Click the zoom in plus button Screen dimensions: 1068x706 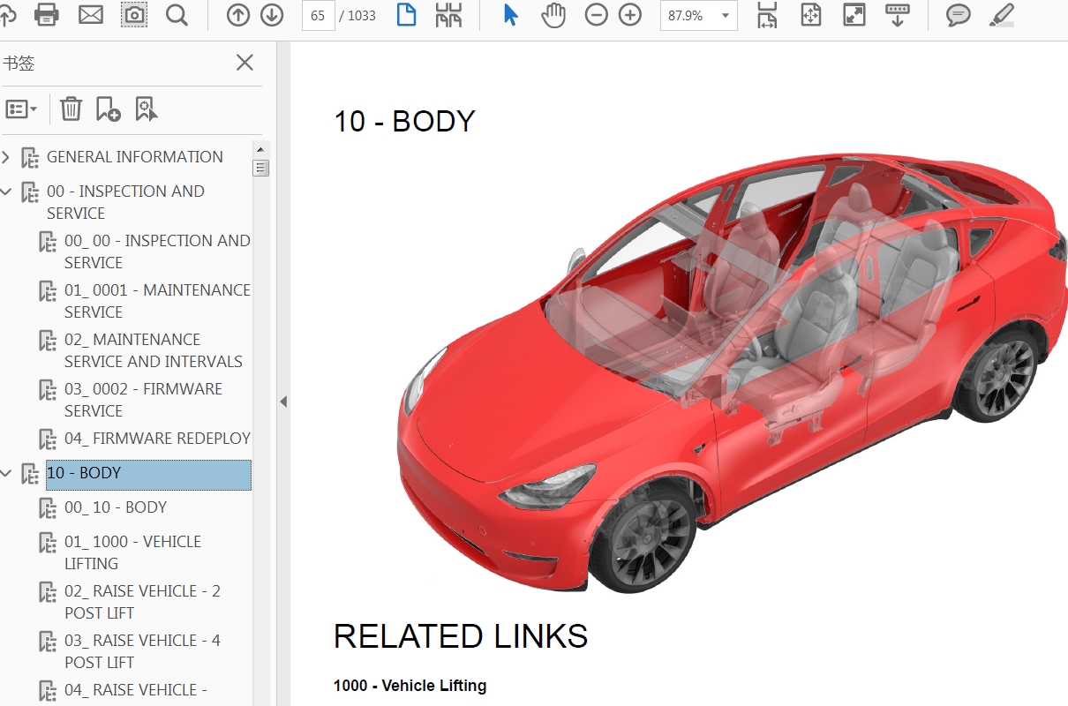(x=630, y=15)
